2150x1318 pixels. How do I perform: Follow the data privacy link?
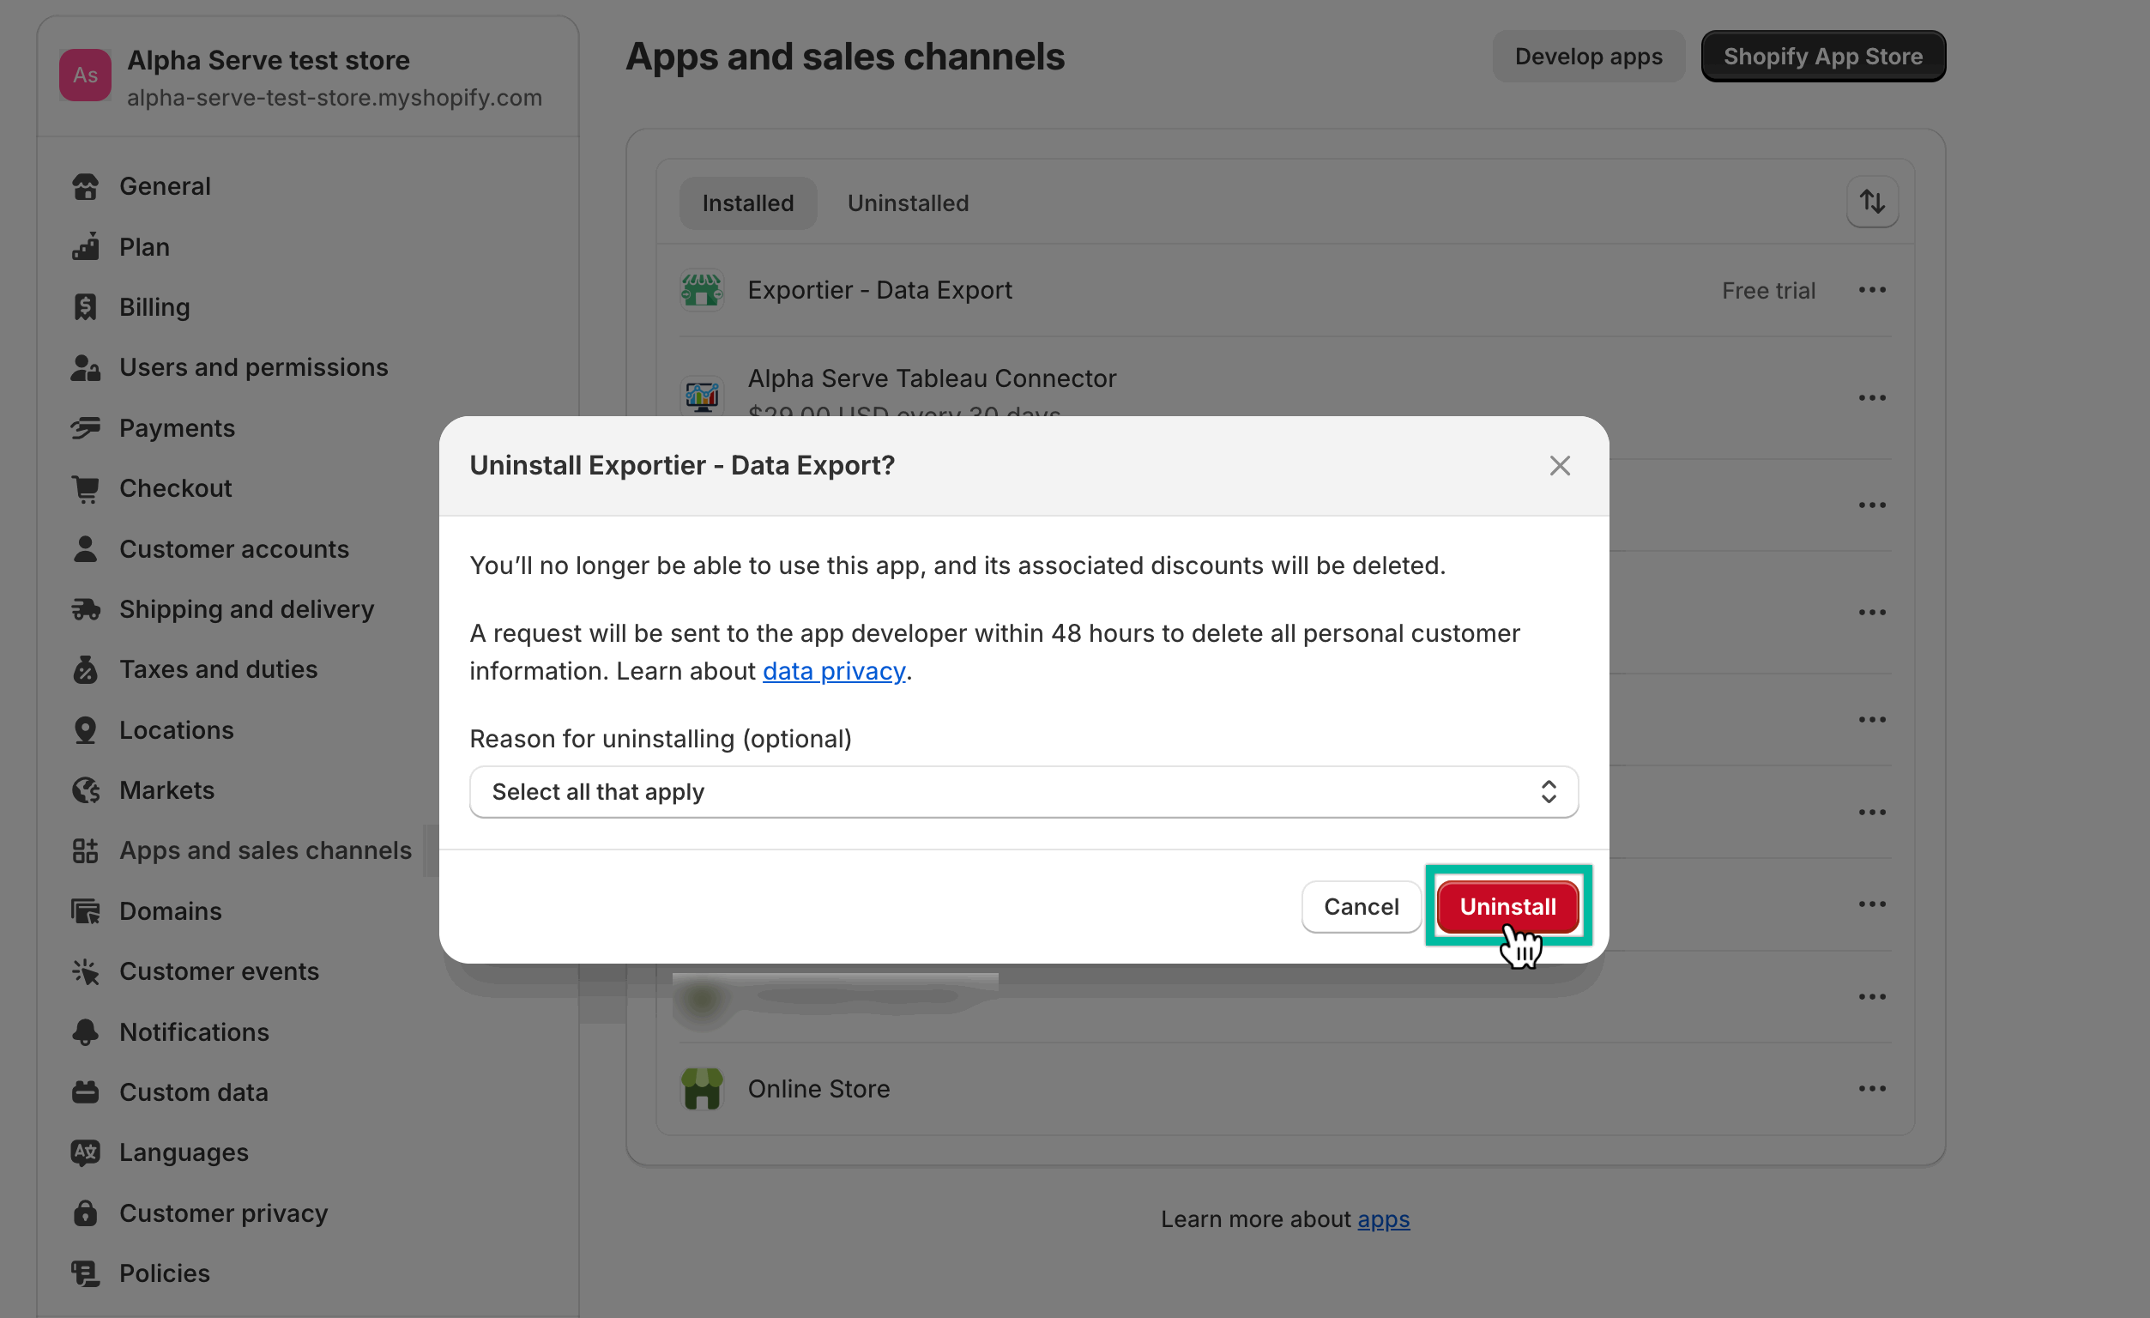coord(833,670)
